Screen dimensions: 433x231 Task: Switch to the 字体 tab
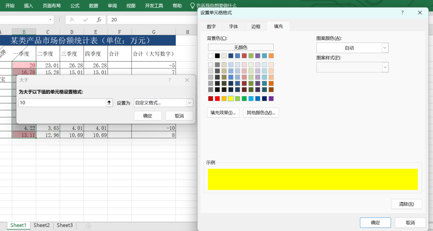coord(234,26)
